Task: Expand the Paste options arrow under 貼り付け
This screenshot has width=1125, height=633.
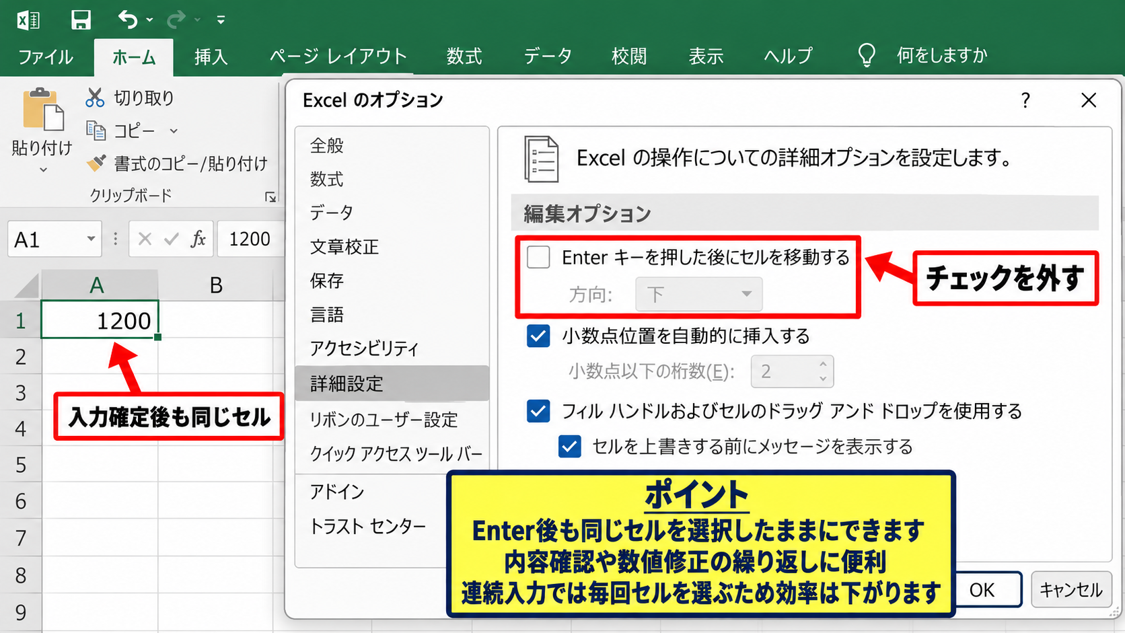Action: (x=43, y=170)
